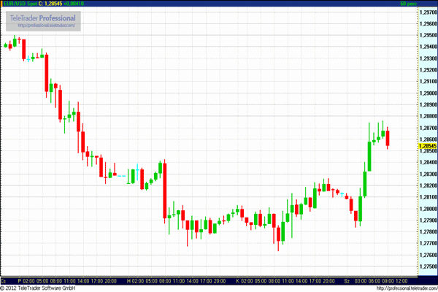This screenshot has height=292, width=438.
Task: Click the 1,28800 price axis label
Action: point(428,116)
